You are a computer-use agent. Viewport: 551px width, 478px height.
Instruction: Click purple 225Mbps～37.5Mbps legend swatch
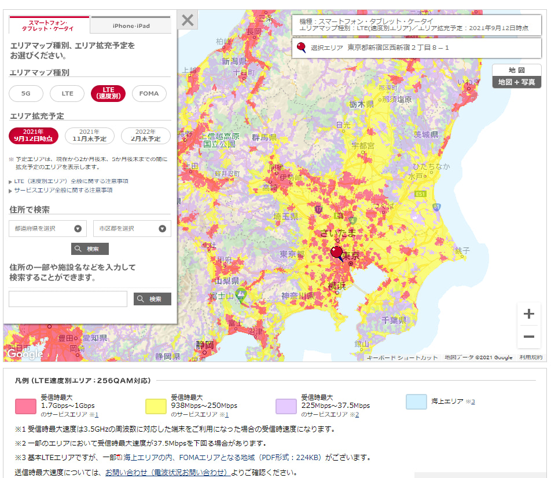[x=286, y=406]
